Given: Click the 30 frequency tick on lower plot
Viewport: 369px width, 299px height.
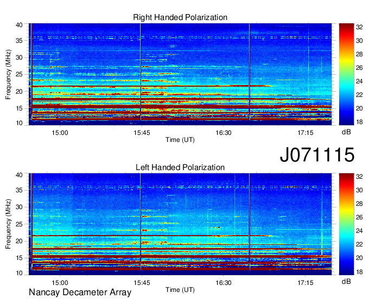Looking at the screenshot, I should [x=19, y=207].
